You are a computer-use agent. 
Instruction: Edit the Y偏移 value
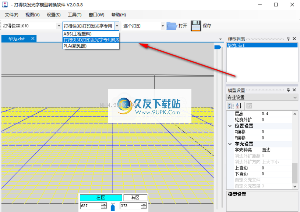[276, 138]
